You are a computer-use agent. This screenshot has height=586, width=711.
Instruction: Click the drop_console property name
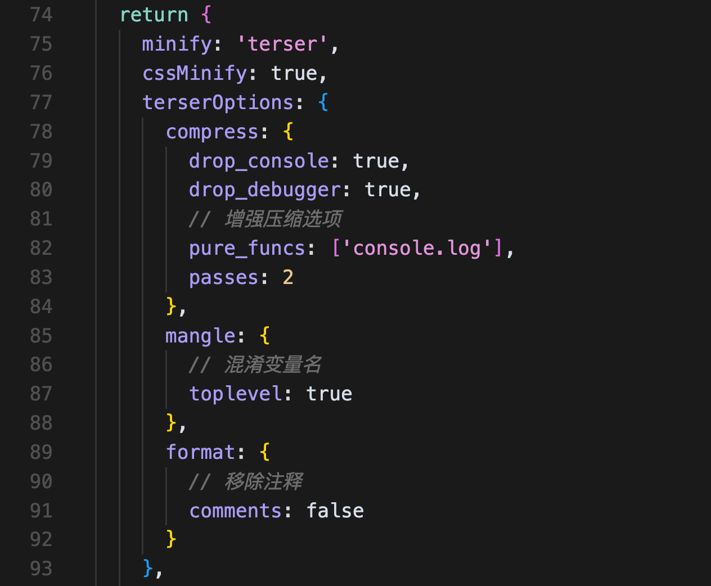click(x=259, y=161)
